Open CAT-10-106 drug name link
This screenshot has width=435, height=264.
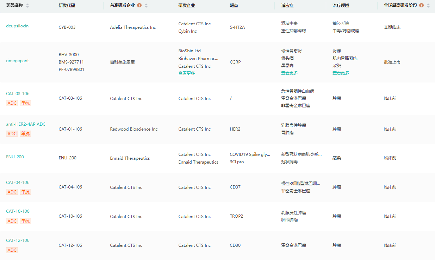pyautogui.click(x=18, y=211)
